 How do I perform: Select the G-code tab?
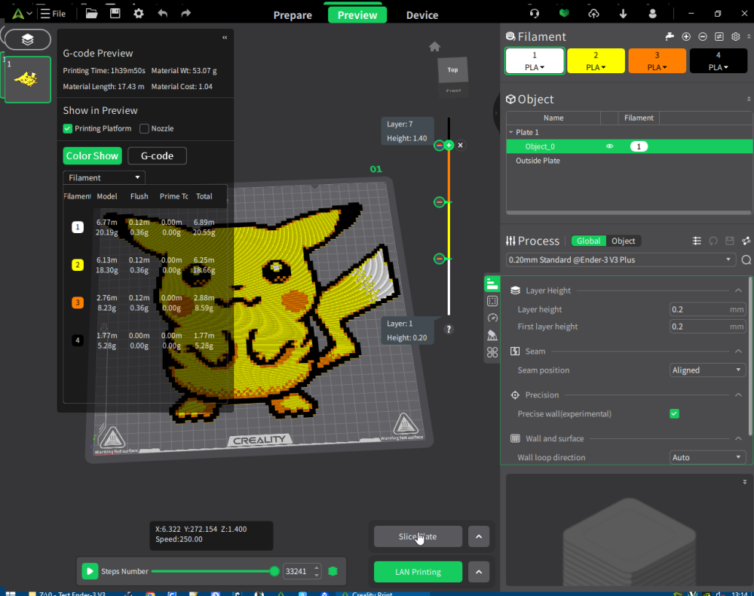[x=157, y=156]
